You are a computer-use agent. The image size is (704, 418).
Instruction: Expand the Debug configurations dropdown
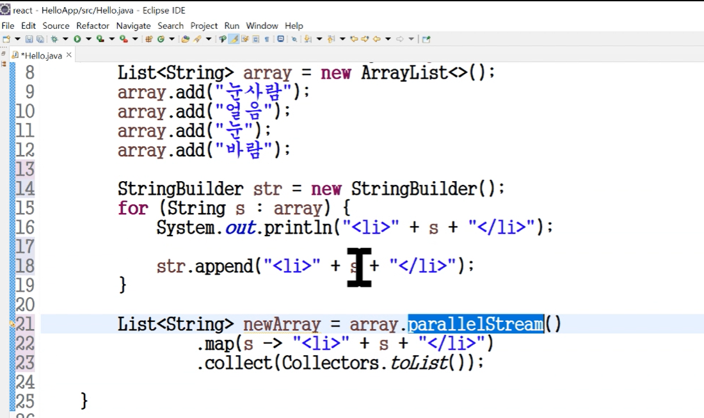pos(65,39)
